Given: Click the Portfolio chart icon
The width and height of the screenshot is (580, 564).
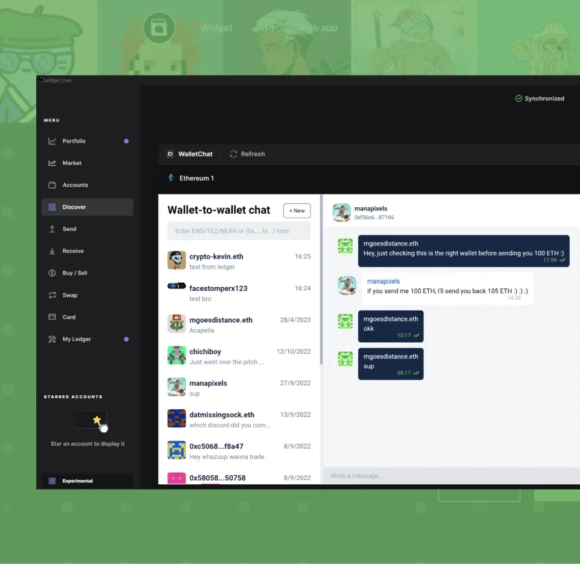Looking at the screenshot, I should [52, 141].
